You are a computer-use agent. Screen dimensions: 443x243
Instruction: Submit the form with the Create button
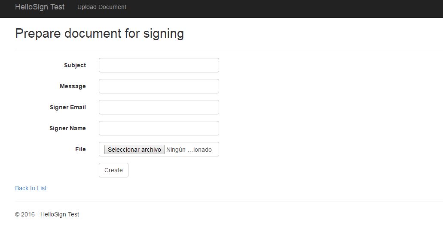113,170
